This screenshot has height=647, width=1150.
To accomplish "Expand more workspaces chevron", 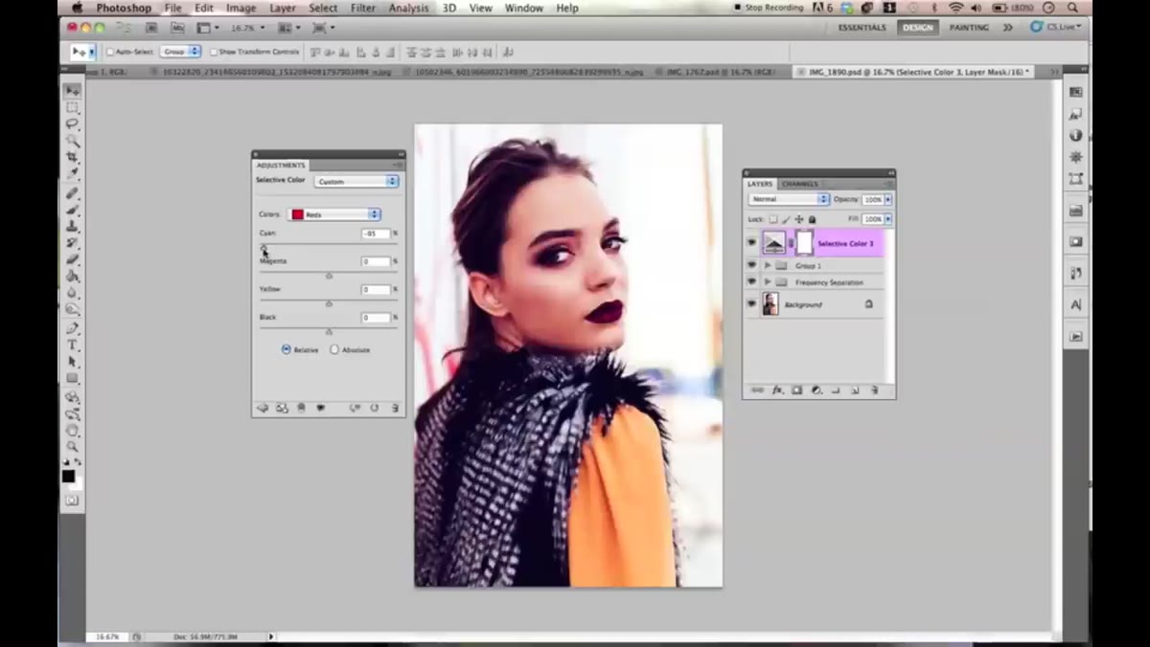I will (x=1008, y=28).
